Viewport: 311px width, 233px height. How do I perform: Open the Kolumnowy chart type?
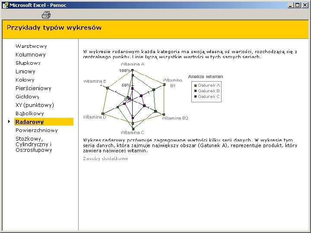[x=31, y=55]
